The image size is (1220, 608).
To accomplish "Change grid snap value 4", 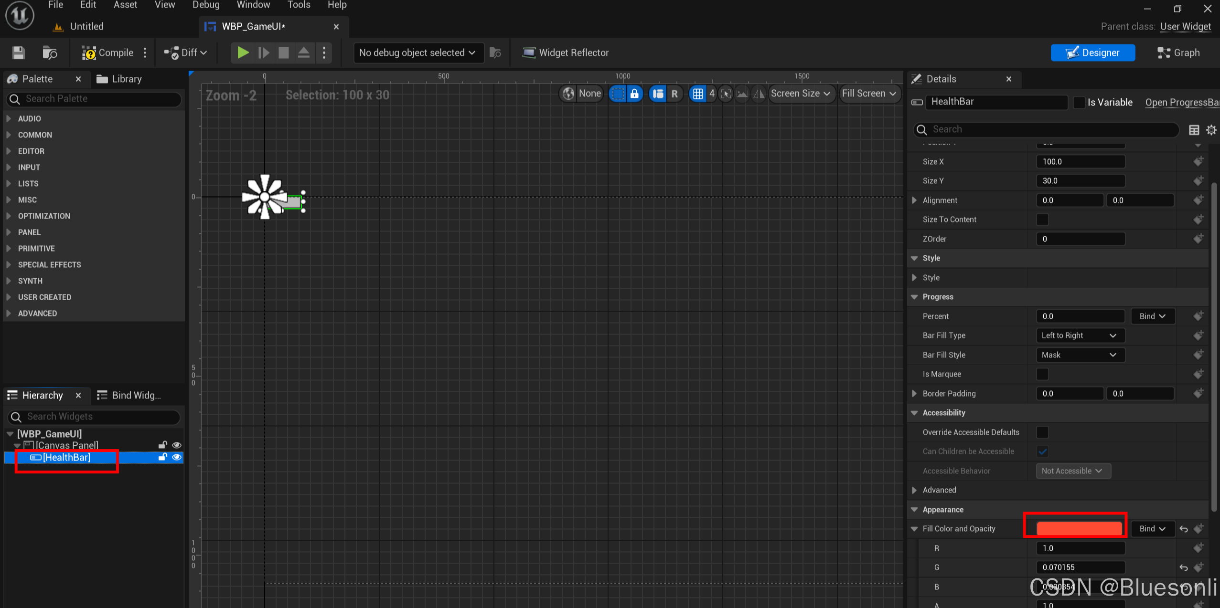I will [x=712, y=94].
